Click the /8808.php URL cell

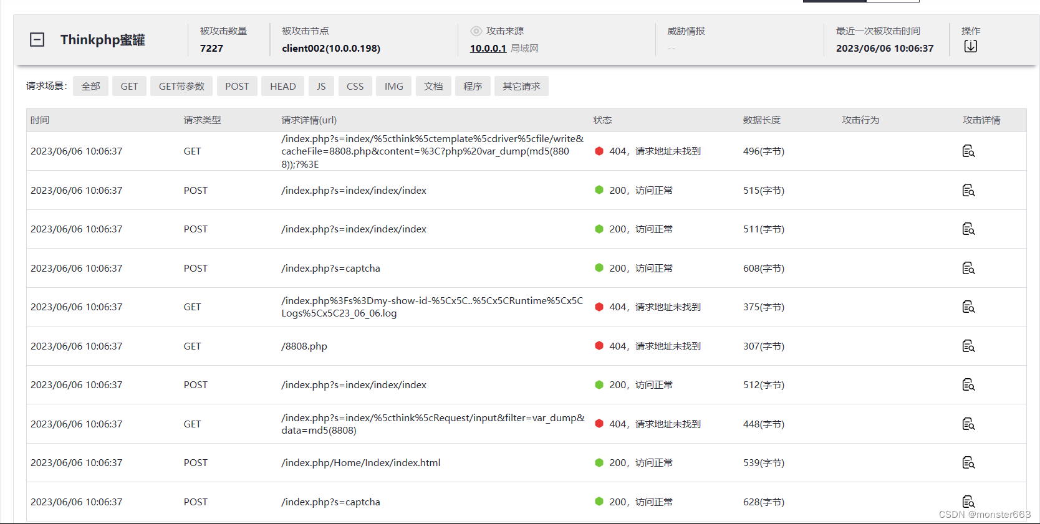304,346
